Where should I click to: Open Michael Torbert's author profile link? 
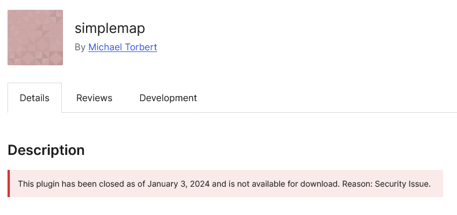pyautogui.click(x=122, y=47)
